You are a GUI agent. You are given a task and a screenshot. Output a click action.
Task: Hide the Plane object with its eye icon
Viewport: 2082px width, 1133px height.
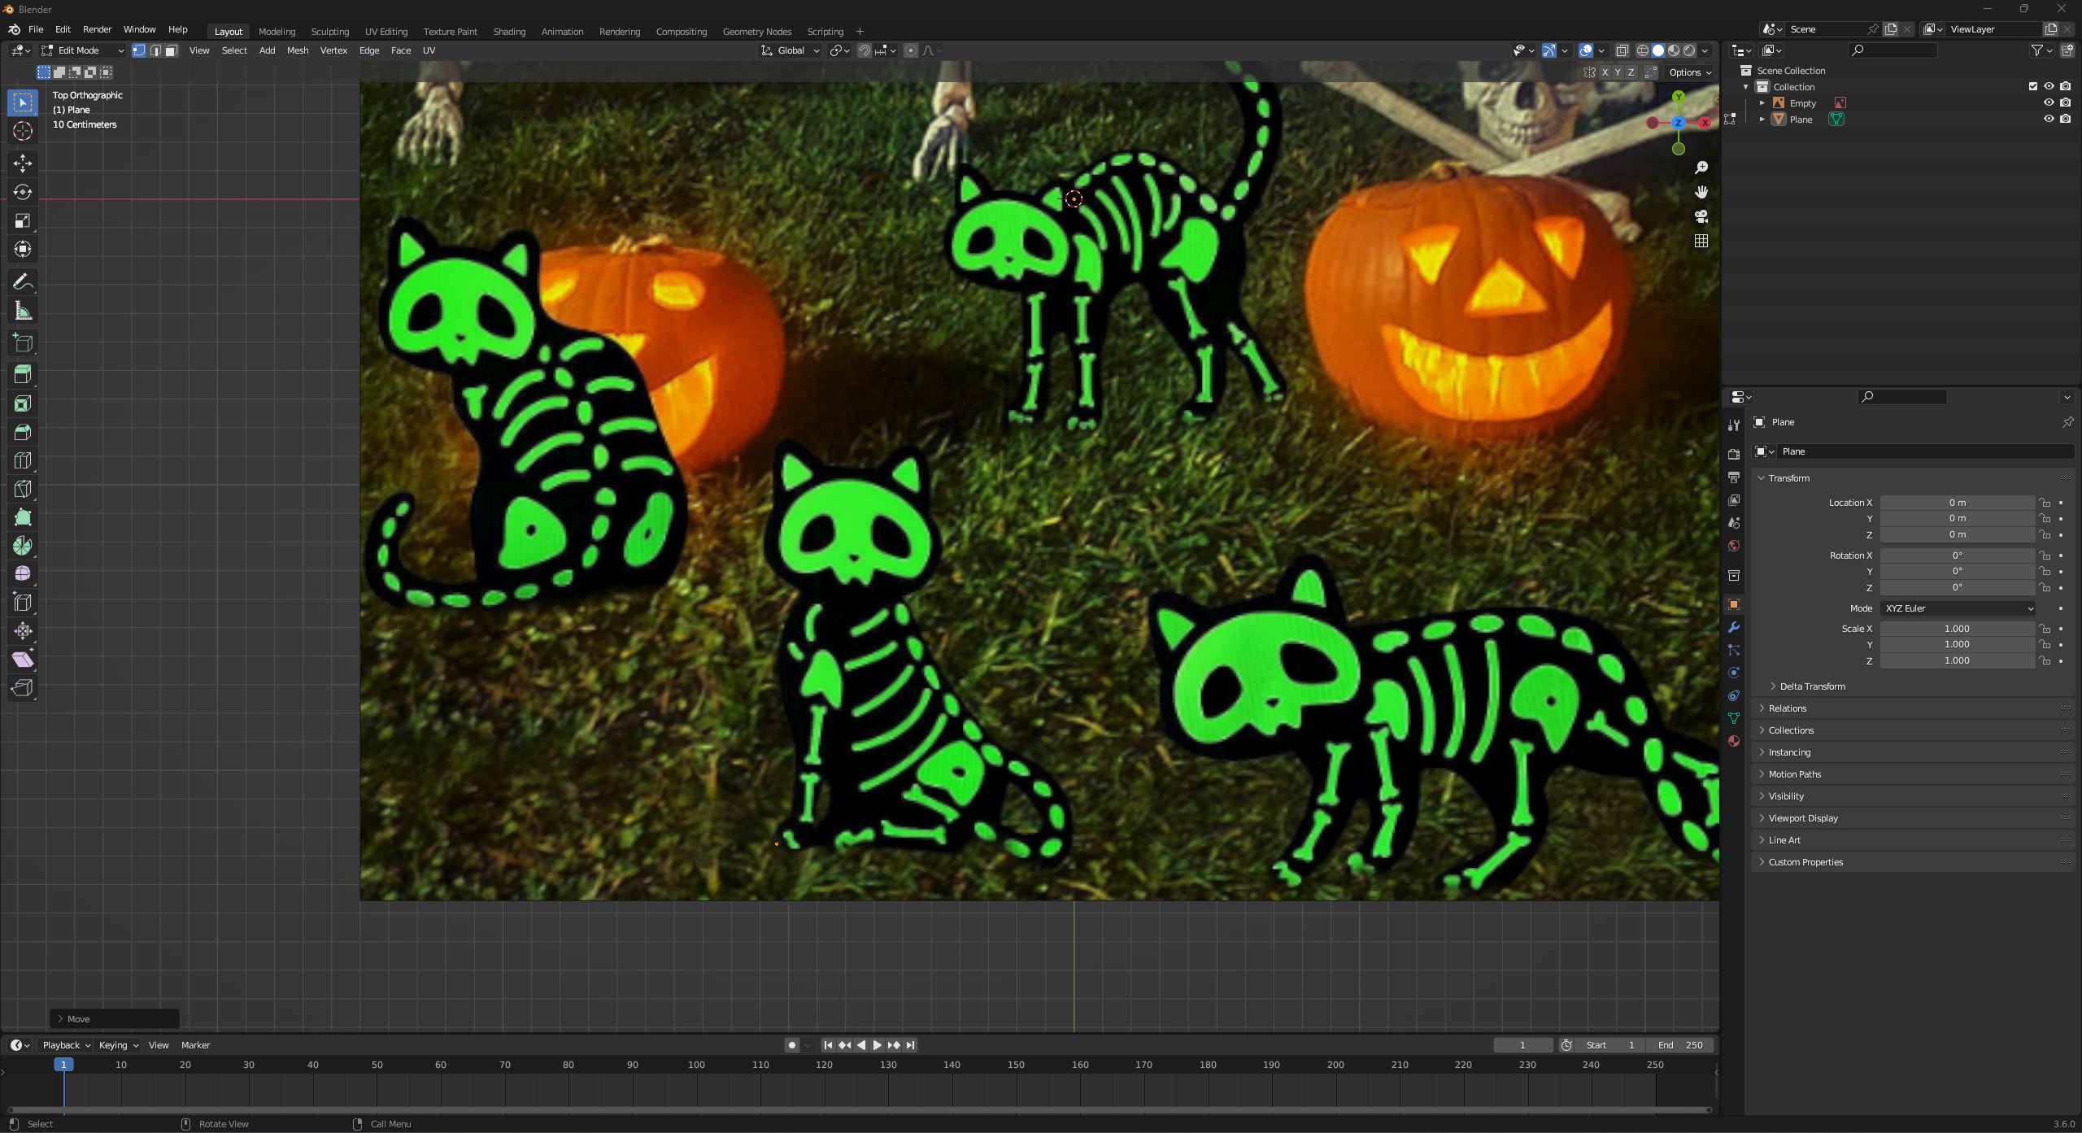coord(2049,119)
